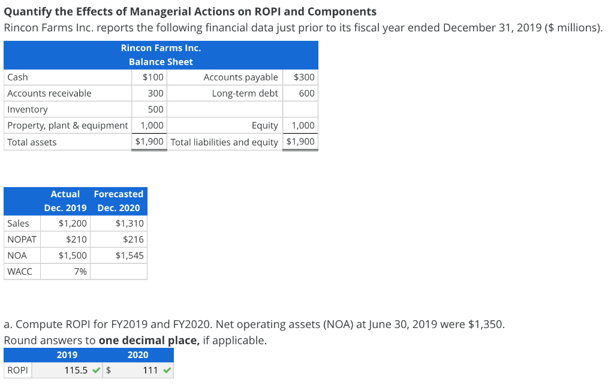Select NOPAT forecasted $216 cell
The width and height of the screenshot is (614, 388).
pos(119,239)
